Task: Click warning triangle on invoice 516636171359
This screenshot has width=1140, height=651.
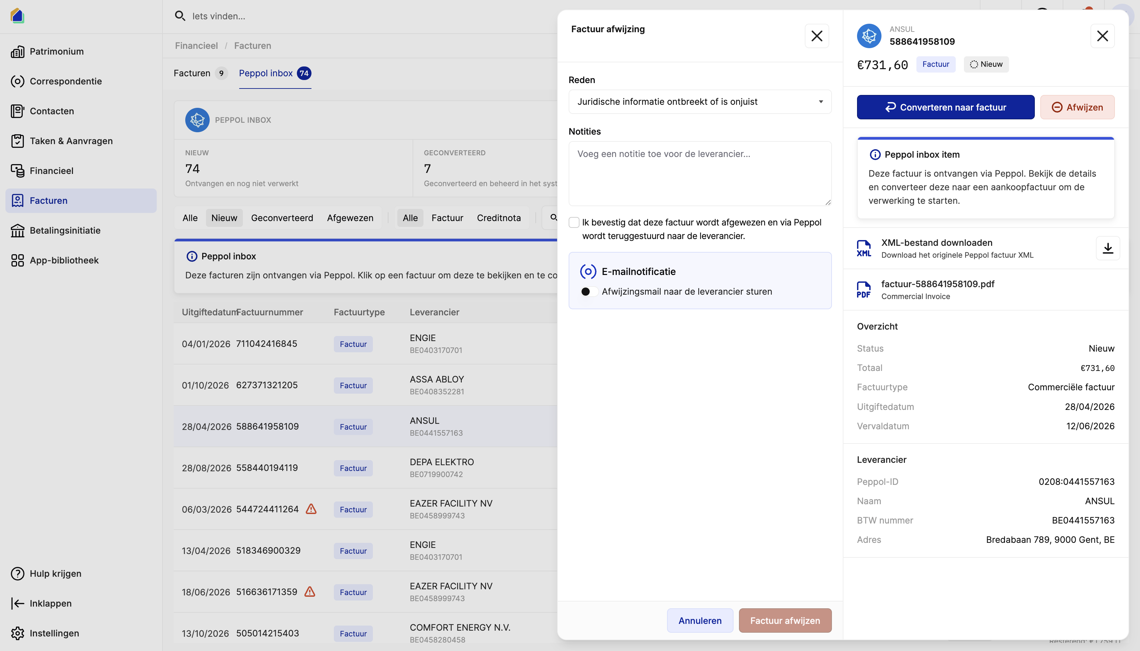Action: click(310, 592)
